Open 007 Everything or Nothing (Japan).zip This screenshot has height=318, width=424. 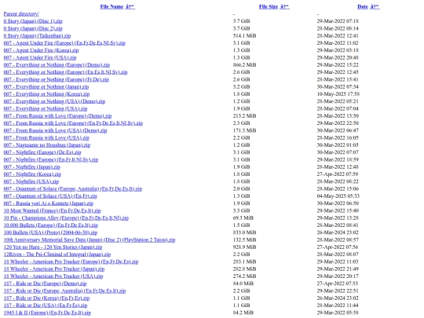[x=46, y=87]
